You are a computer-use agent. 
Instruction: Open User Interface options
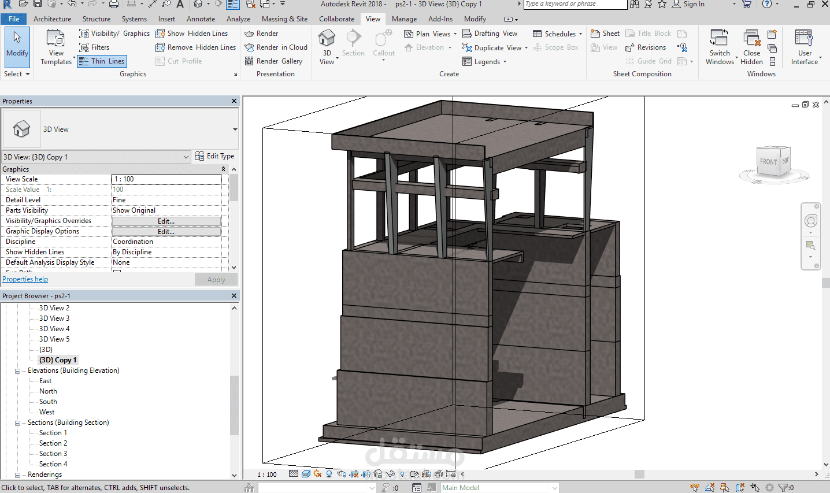(x=805, y=46)
